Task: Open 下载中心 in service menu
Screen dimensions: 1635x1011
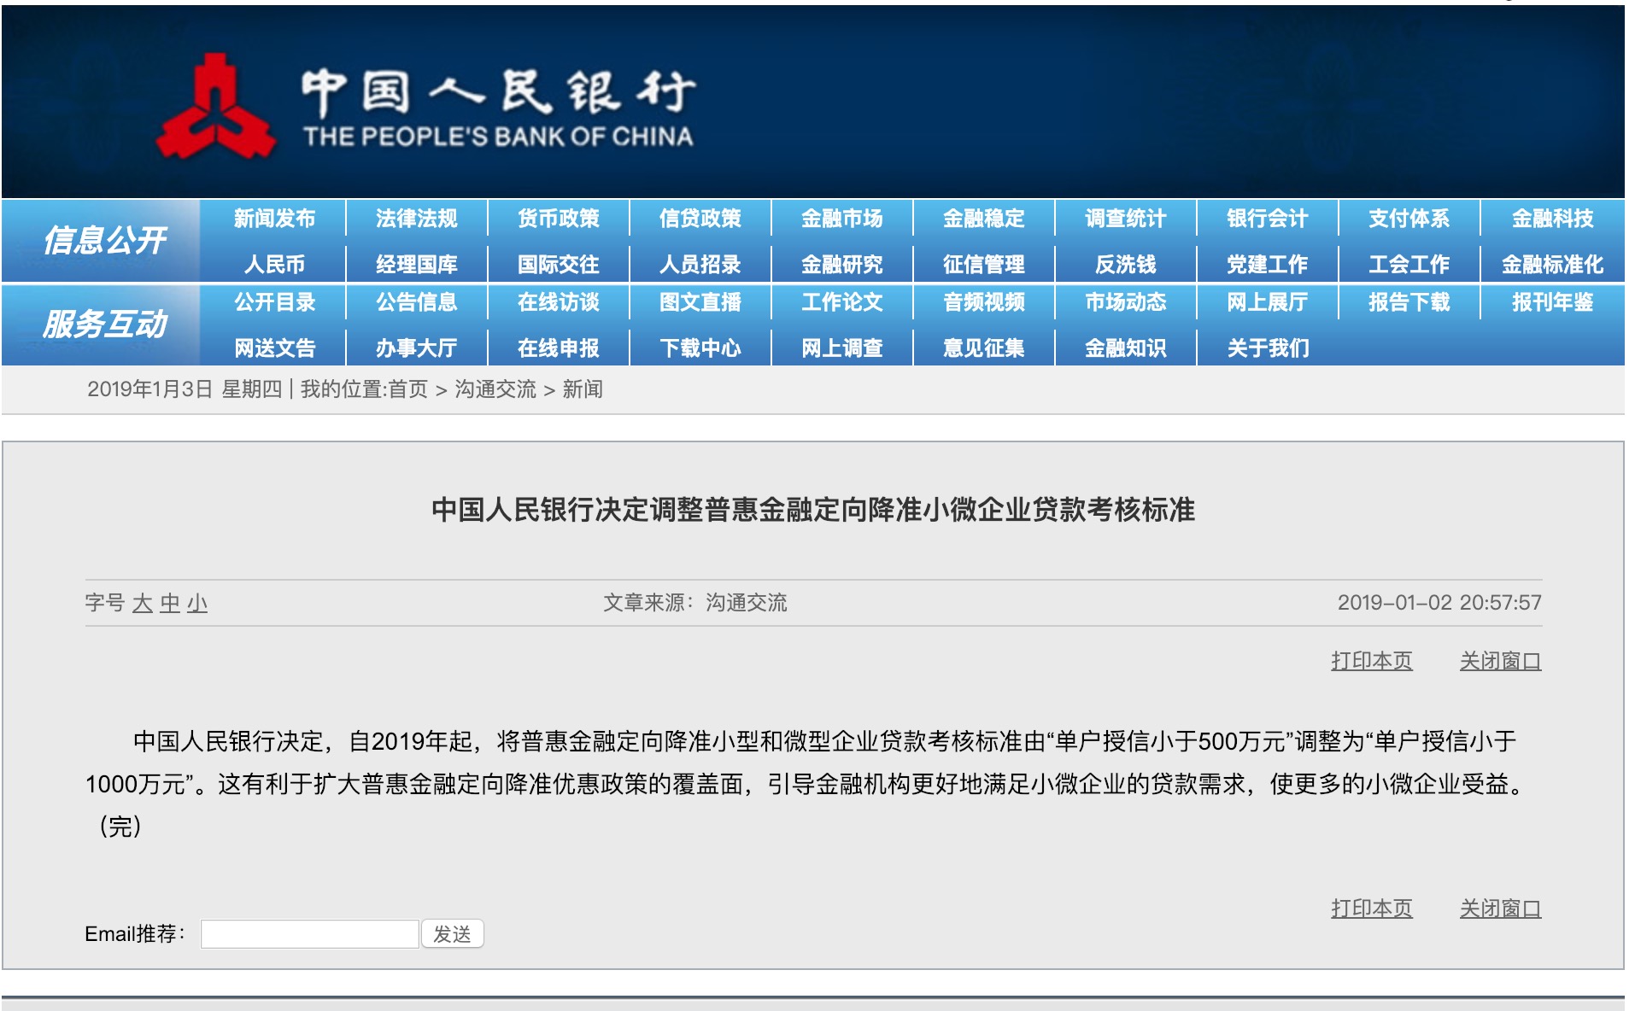Action: tap(700, 348)
